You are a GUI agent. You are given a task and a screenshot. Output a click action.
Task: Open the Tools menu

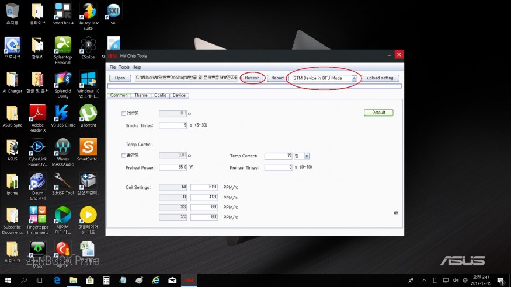[124, 67]
